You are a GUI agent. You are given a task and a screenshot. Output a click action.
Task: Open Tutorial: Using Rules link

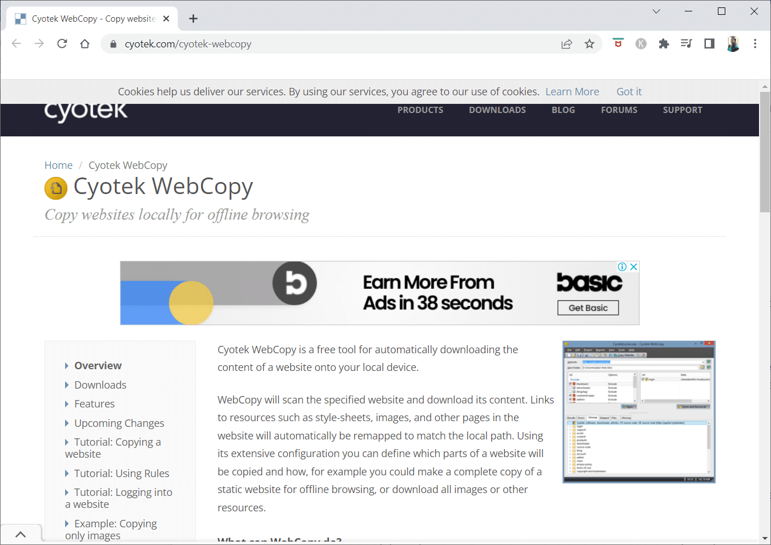122,474
